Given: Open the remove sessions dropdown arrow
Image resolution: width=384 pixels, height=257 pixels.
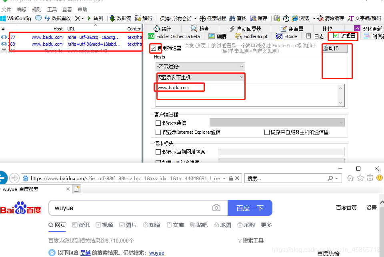Looking at the screenshot, I should [82, 19].
